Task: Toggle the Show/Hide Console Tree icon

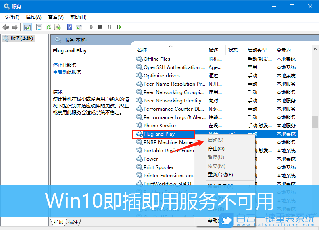Action: pyautogui.click(x=27, y=27)
